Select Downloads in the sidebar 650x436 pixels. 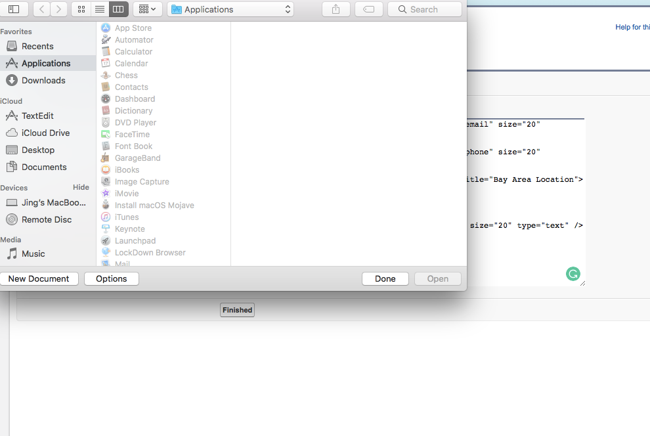tap(43, 80)
